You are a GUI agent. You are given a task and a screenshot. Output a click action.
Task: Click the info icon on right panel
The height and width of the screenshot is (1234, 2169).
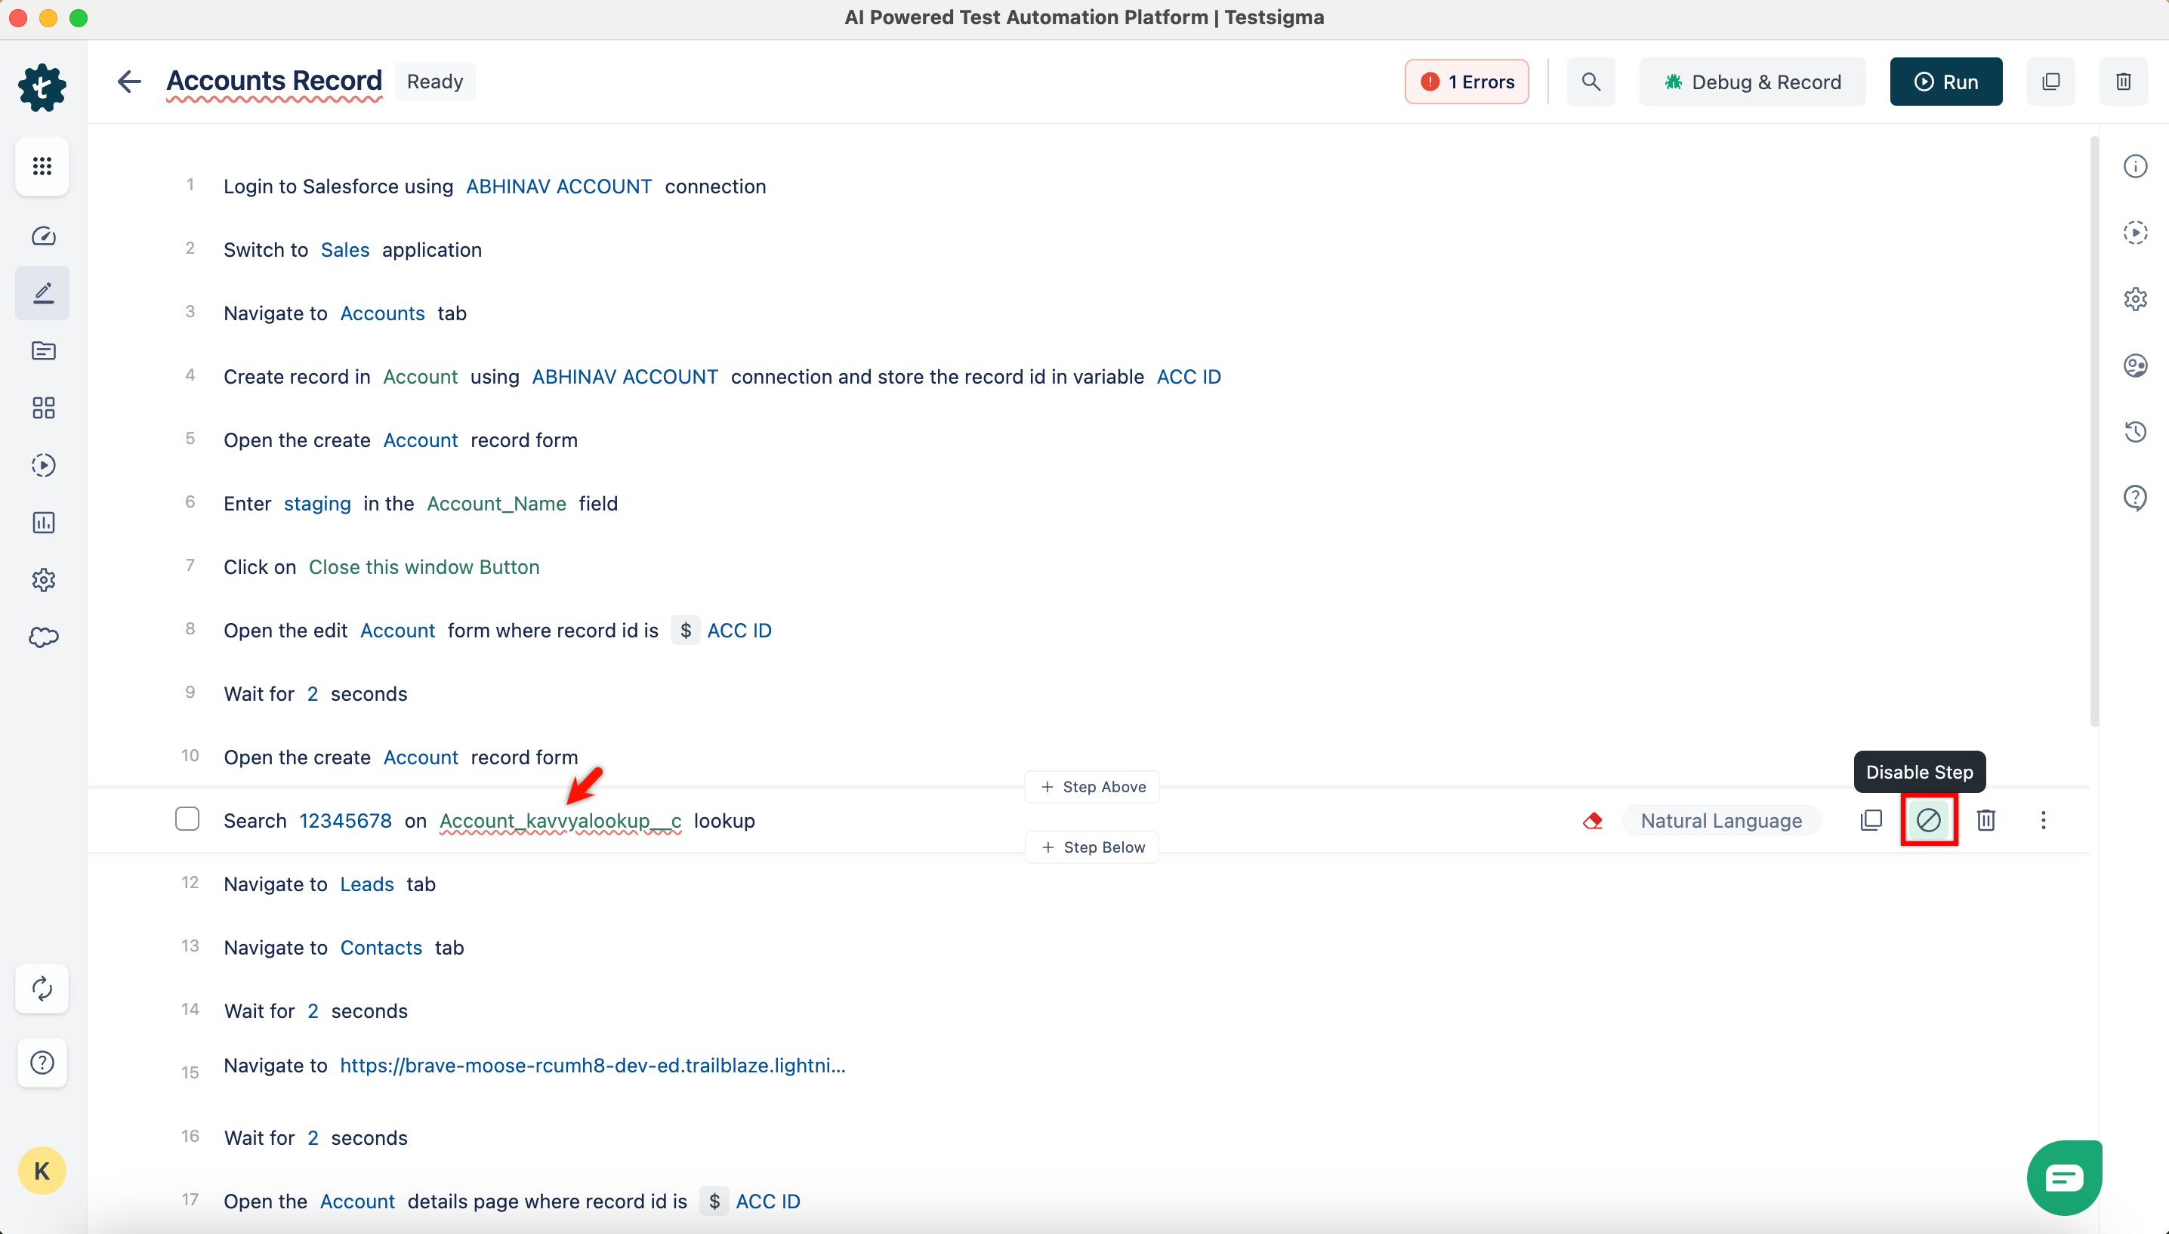(x=2134, y=166)
